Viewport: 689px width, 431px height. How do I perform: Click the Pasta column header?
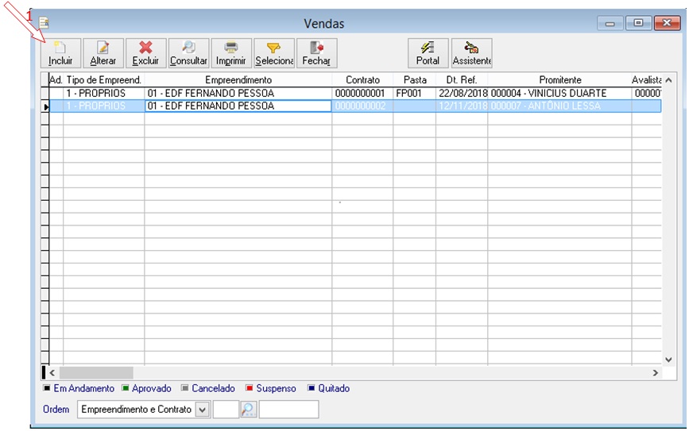point(415,80)
